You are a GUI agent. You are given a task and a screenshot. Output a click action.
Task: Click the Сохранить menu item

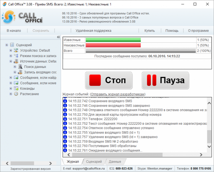pyautogui.click(x=41, y=31)
